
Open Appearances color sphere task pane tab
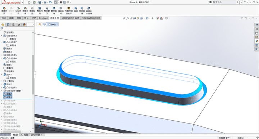257,41
